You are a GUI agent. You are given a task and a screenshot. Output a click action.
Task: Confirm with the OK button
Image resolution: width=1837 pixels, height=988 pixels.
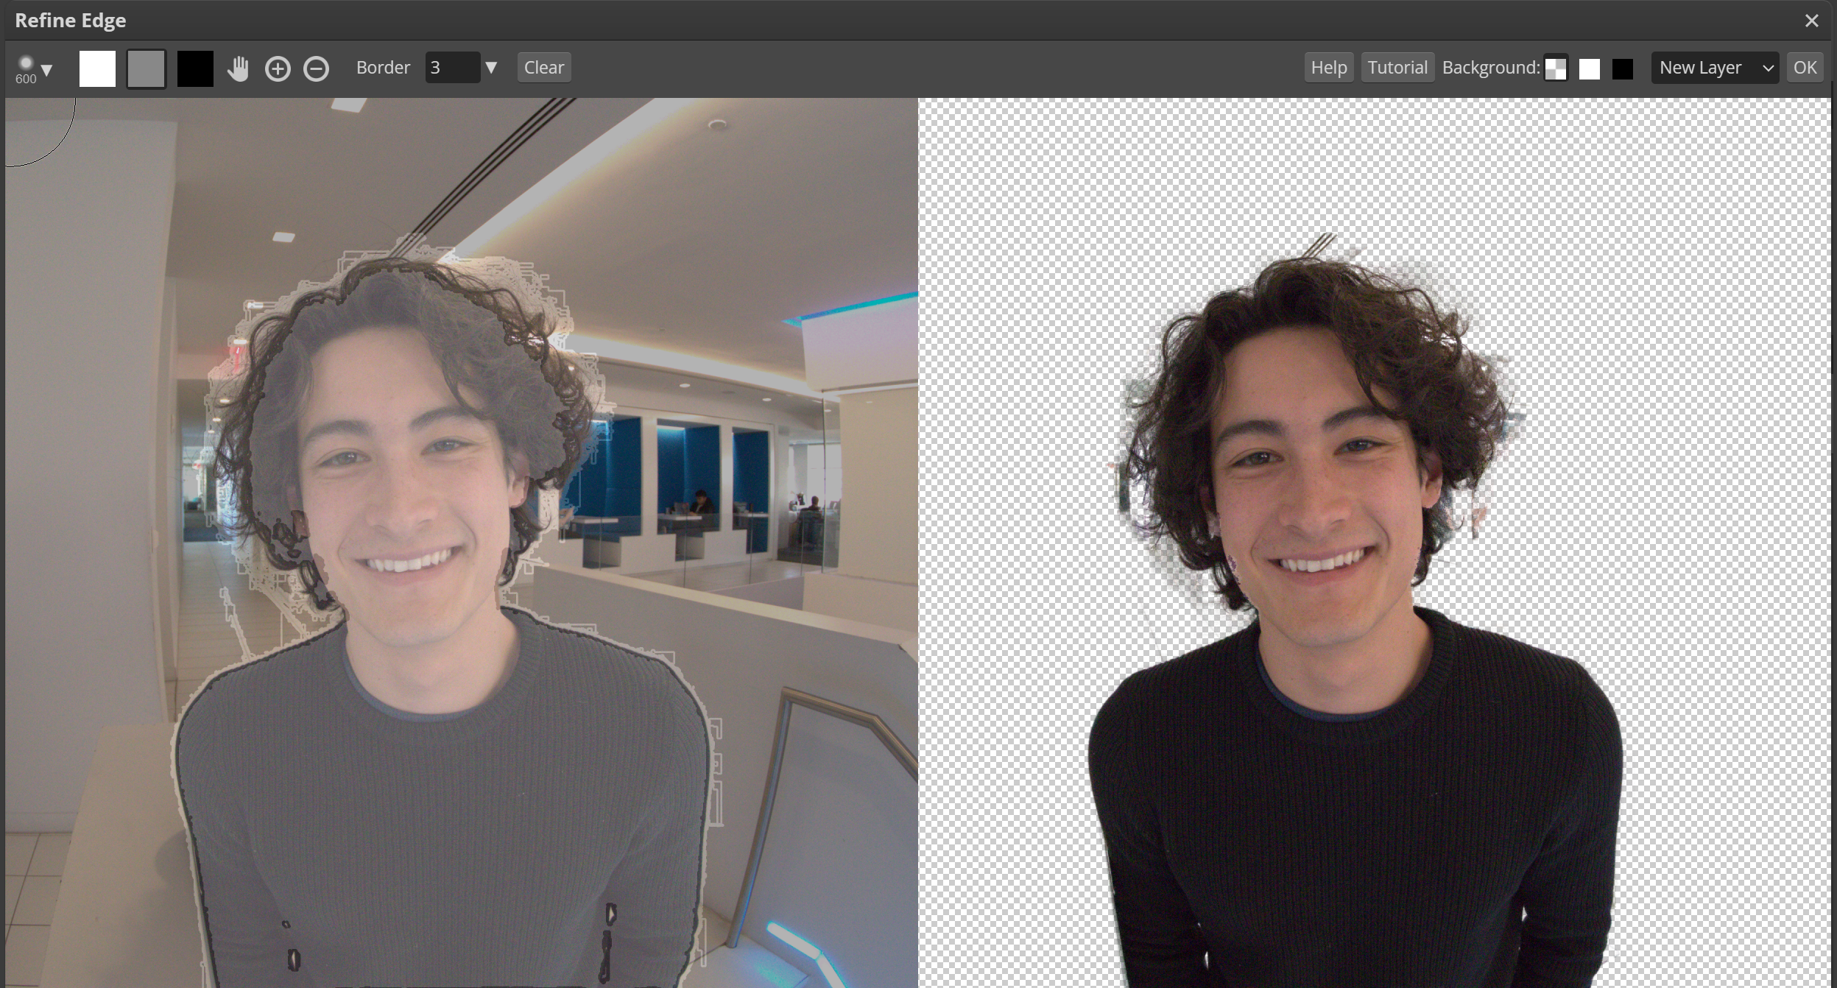tap(1805, 68)
